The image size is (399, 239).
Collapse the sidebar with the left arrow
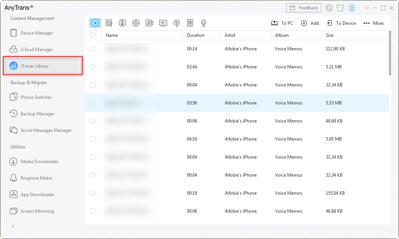13,226
